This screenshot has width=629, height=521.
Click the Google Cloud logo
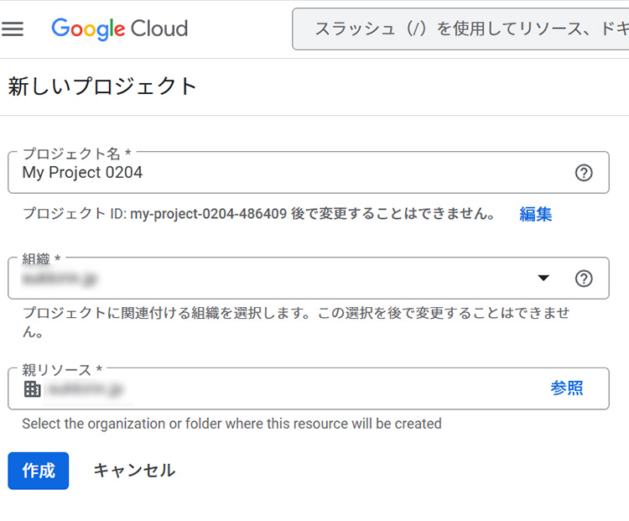point(119,29)
